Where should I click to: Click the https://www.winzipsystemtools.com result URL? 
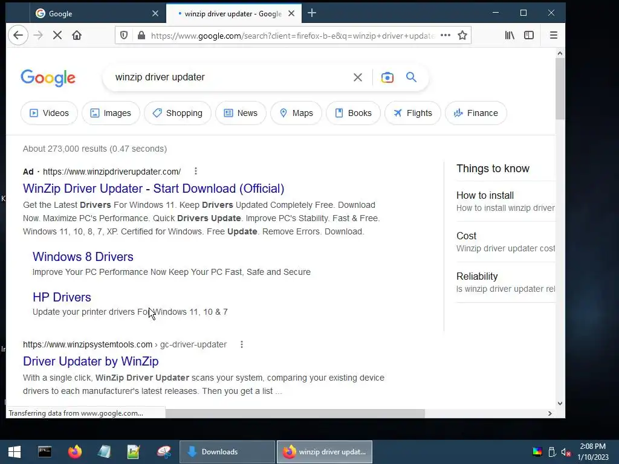pos(88,344)
